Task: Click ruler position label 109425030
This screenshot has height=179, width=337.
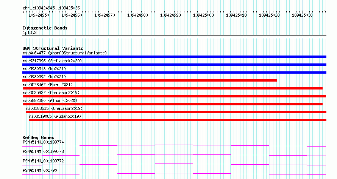Action: click(x=302, y=15)
